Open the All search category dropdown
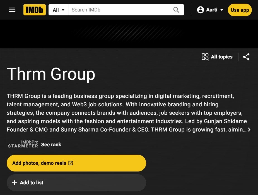The height and width of the screenshot is (195, 258). click(58, 10)
